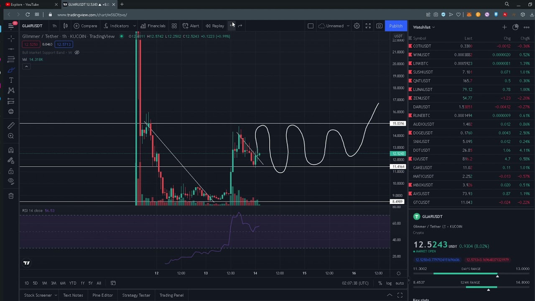Open the TradingView main hamburger menu
Image resolution: width=535 pixels, height=301 pixels.
coord(11,26)
